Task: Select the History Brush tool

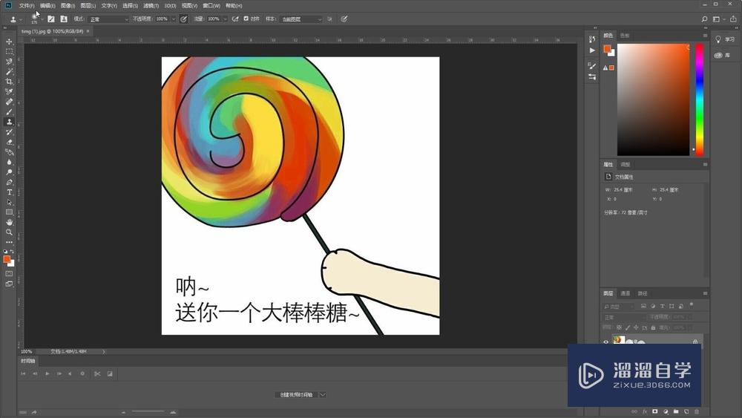Action: pyautogui.click(x=9, y=131)
